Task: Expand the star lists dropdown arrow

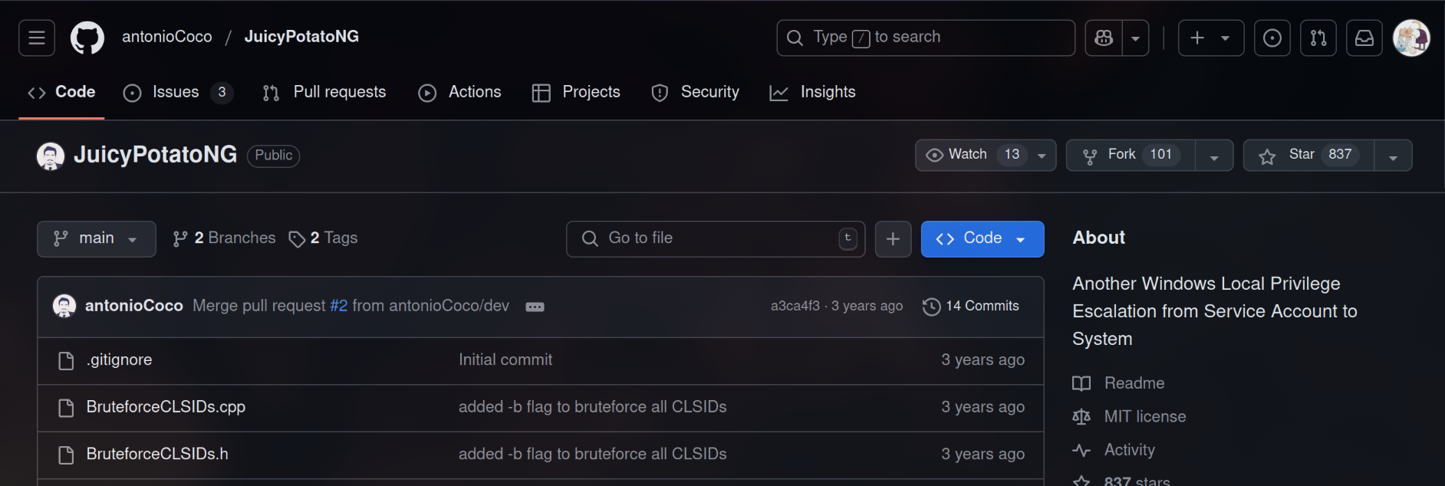Action: (x=1393, y=156)
